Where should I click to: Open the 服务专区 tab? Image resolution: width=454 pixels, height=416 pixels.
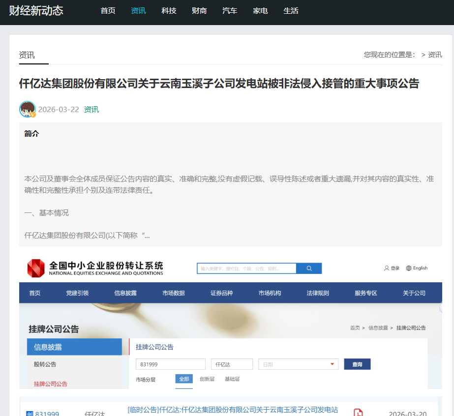365,293
